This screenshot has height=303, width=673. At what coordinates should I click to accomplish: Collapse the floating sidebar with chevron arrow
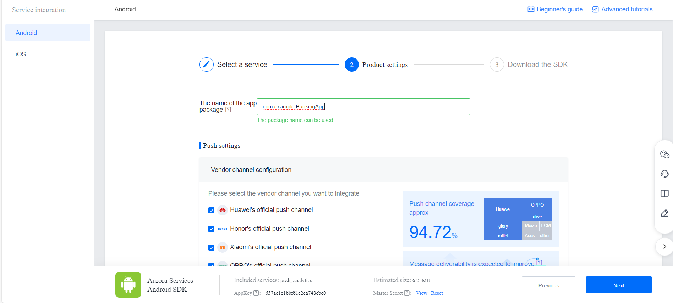click(664, 247)
